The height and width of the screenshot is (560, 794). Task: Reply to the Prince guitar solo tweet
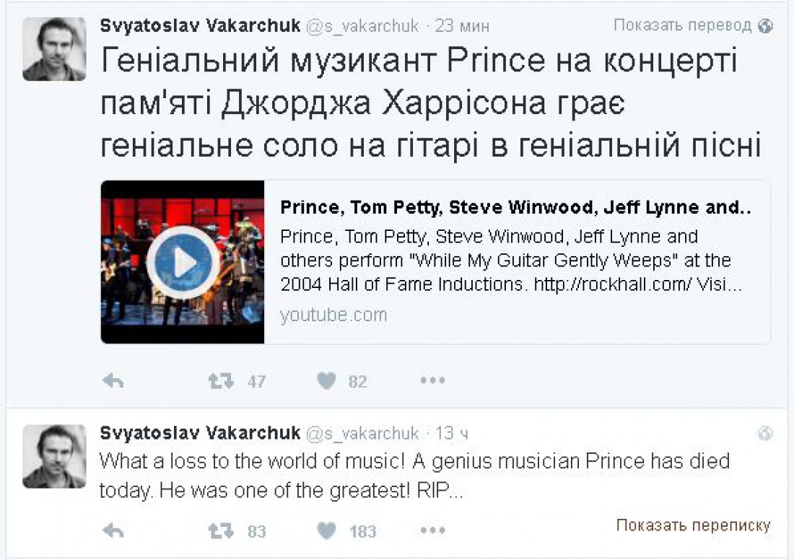tap(113, 381)
